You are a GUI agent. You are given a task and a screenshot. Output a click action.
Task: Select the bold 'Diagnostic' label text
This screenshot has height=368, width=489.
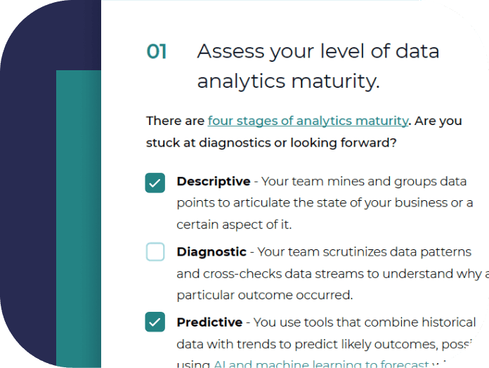[x=211, y=251]
